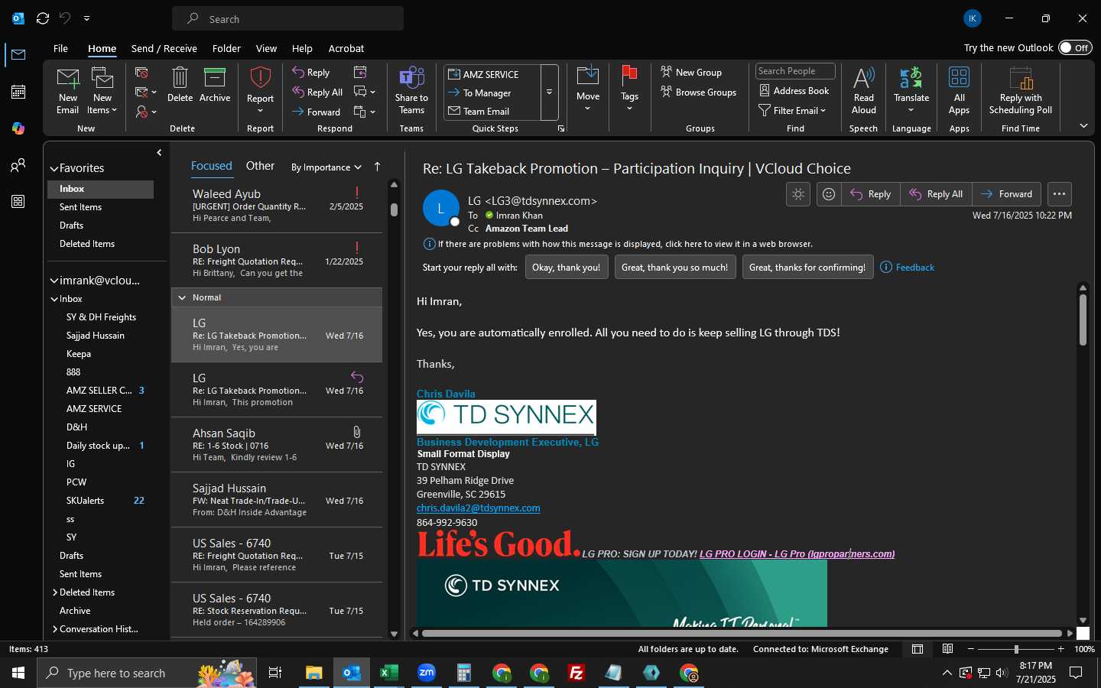Image resolution: width=1101 pixels, height=688 pixels.
Task: Expand the Quick Steps gallery
Action: click(x=549, y=92)
